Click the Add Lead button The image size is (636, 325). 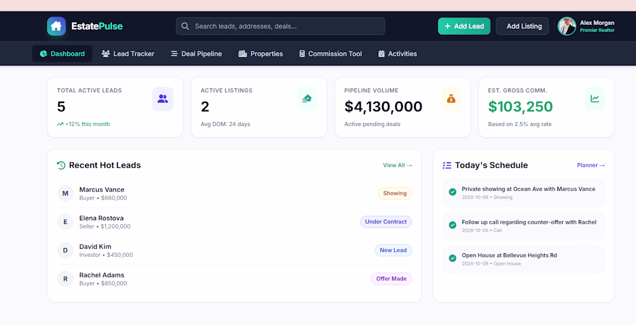(x=464, y=27)
